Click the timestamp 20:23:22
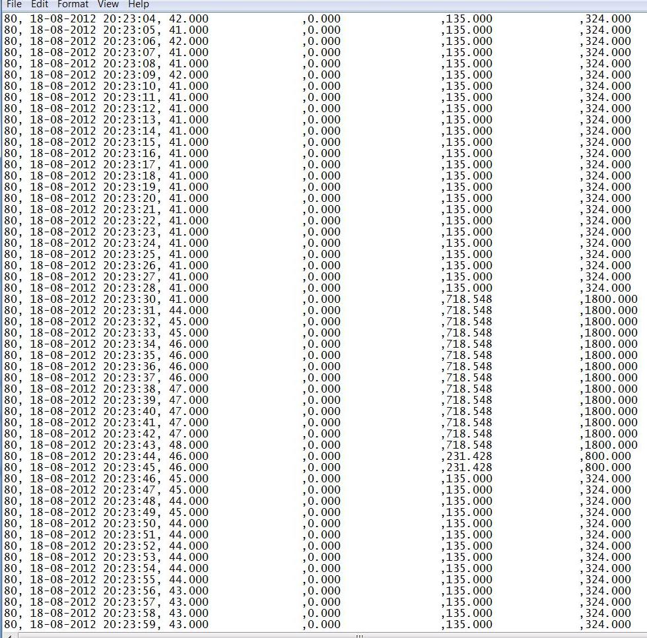This screenshot has height=638, width=647. [x=129, y=220]
